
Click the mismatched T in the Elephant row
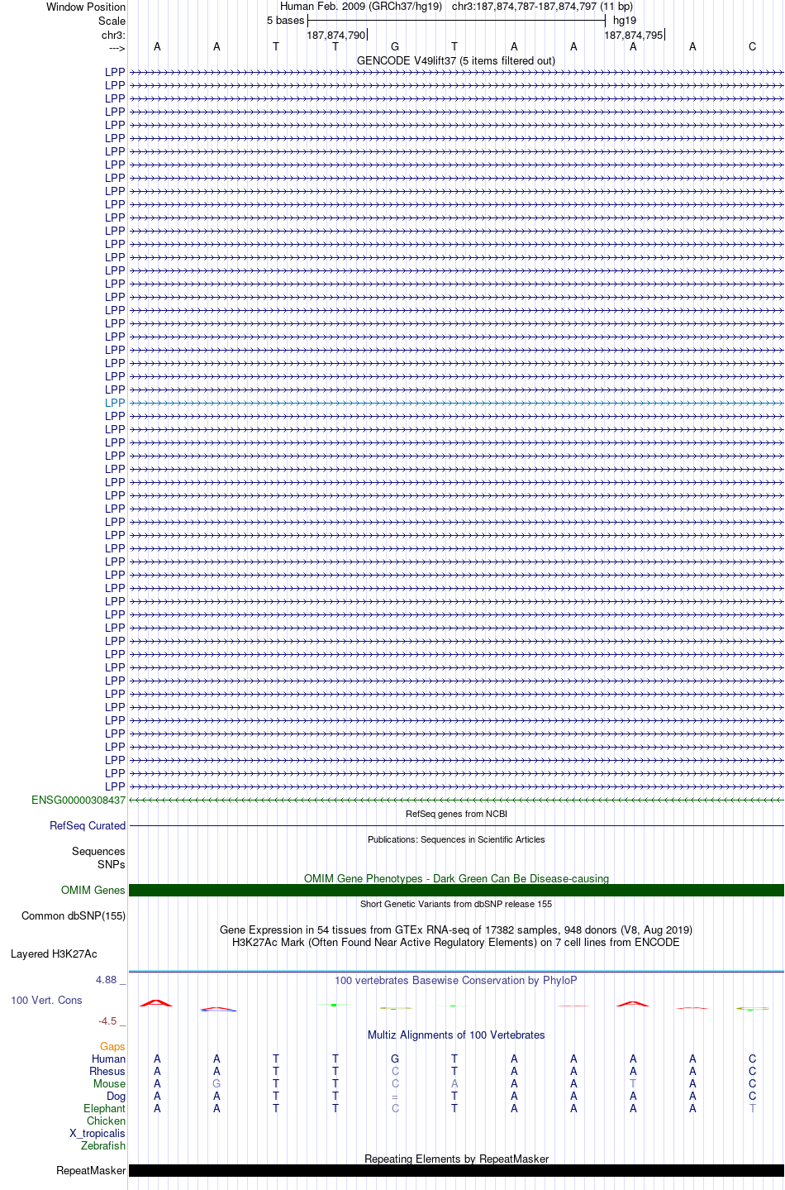[x=752, y=1108]
